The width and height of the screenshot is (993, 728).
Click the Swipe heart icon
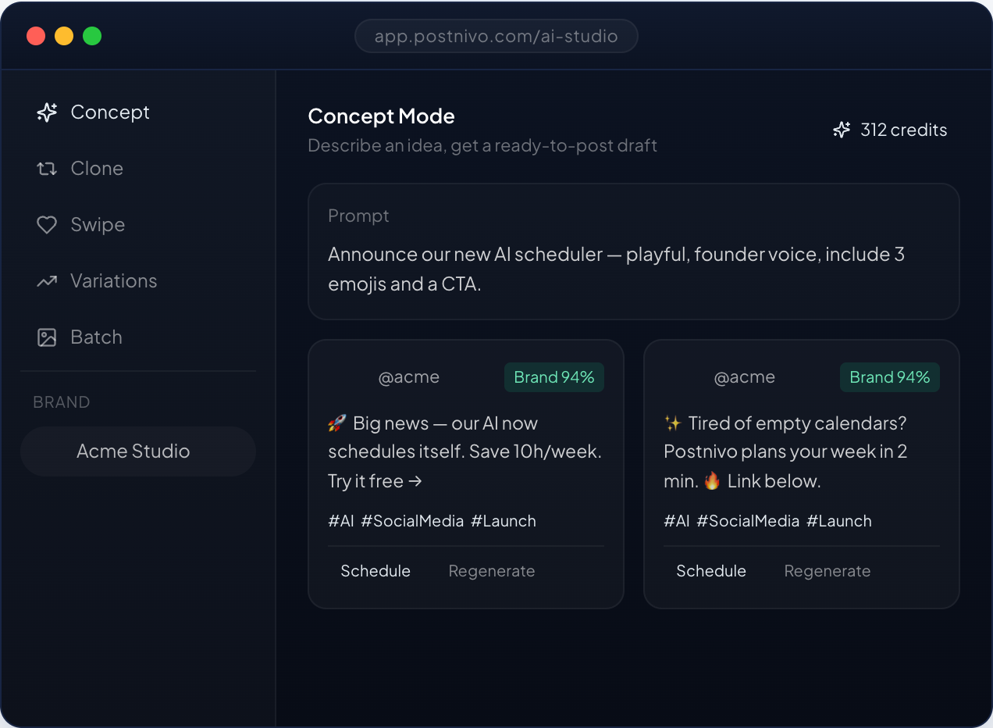47,225
